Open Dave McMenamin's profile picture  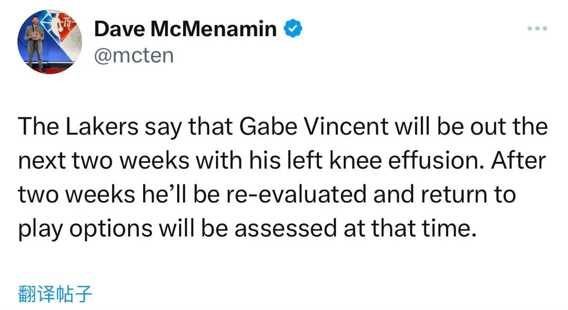click(x=49, y=42)
